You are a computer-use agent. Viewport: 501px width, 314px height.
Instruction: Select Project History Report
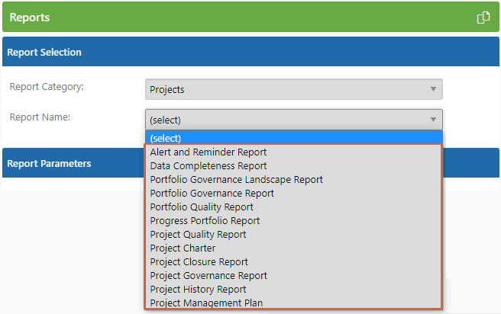coord(293,289)
